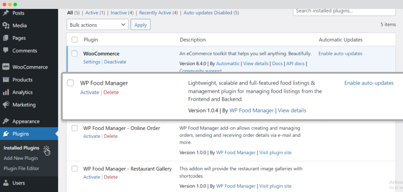Select Plugins in the sidebar
The image size is (403, 192).
[x=21, y=134]
